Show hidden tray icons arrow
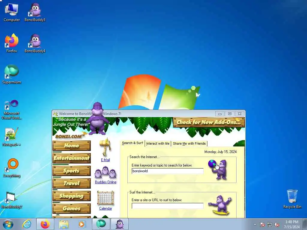The image size is (307, 230). coord(255,224)
